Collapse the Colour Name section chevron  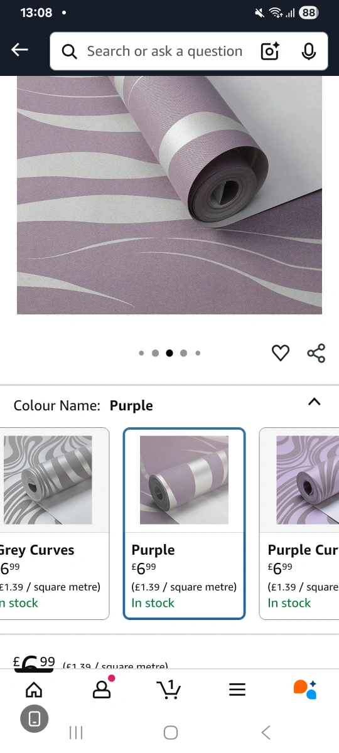tap(315, 402)
